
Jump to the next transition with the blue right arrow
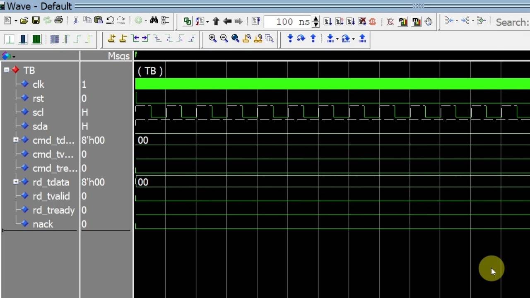(145, 38)
